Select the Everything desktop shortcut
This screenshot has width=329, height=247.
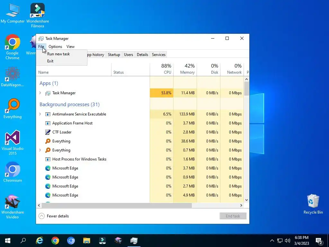(x=13, y=109)
